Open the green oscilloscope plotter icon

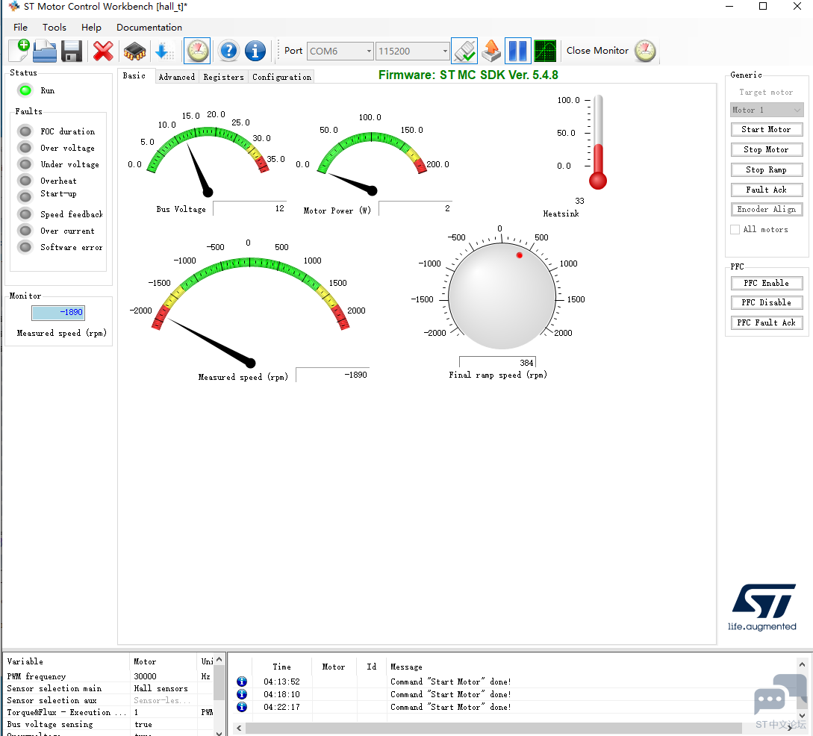(545, 51)
